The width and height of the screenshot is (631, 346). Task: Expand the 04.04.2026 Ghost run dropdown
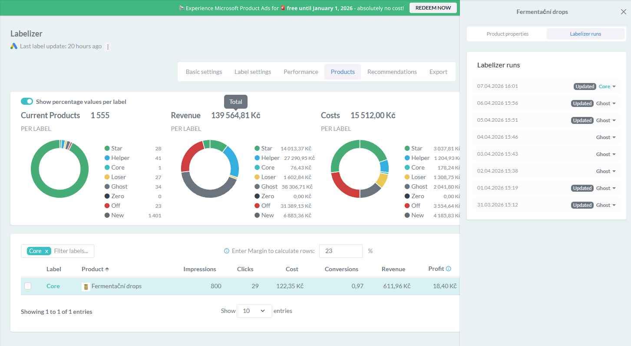click(614, 137)
